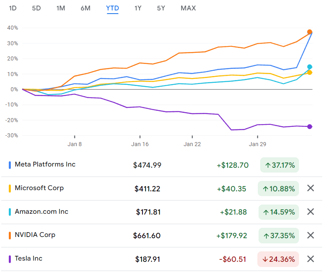Remove NVIDIA Corp from comparison
This screenshot has width=335, height=273.
pos(310,235)
